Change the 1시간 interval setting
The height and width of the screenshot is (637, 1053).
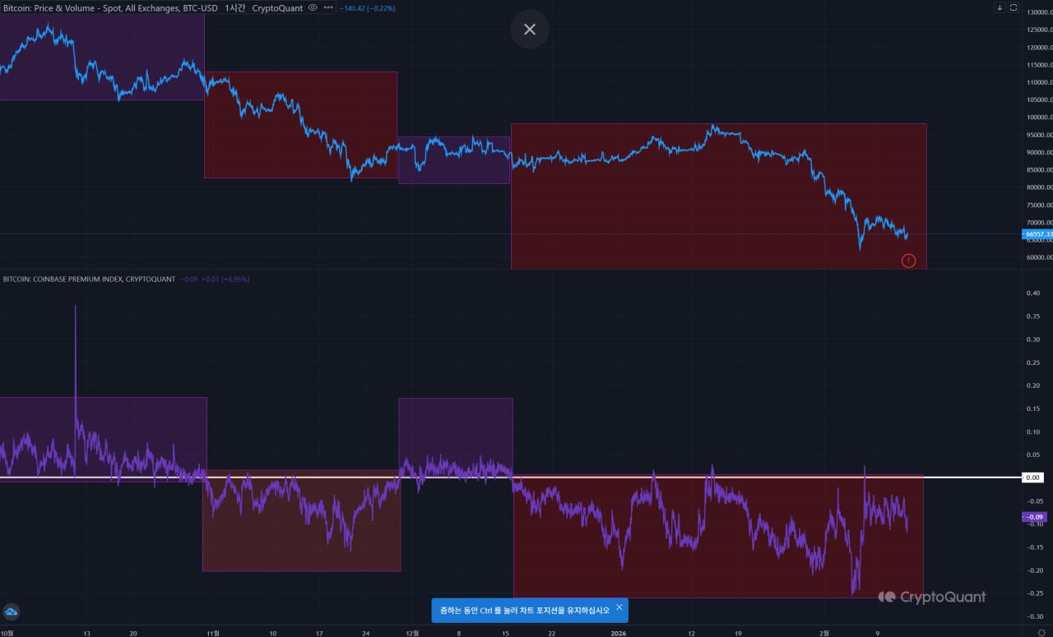[x=234, y=7]
